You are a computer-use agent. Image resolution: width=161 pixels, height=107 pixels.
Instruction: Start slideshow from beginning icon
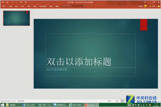[21, 2]
